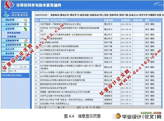Click 删除 in row 12
The image size is (164, 121).
click(152, 72)
